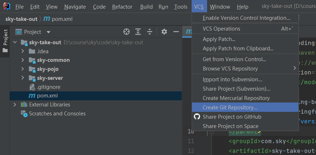316x155 pixels.
Task: Choose Apply Patch... entry
Action: pos(245,39)
